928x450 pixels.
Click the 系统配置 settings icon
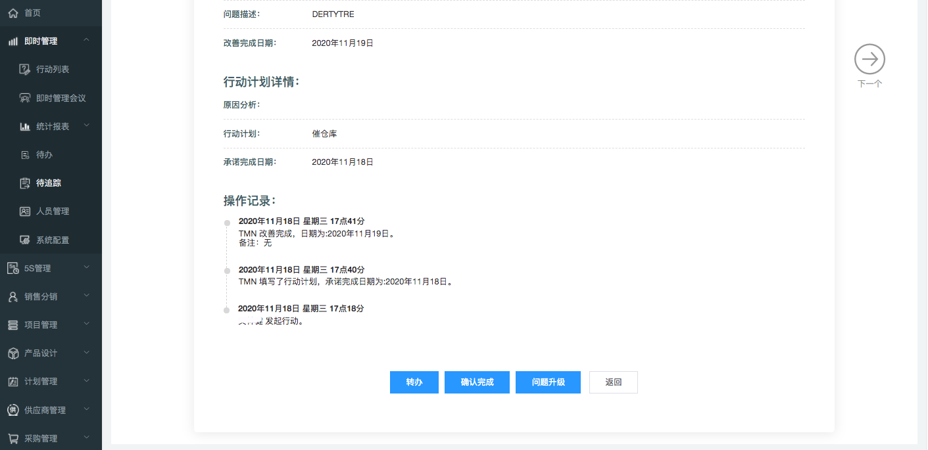(x=25, y=240)
